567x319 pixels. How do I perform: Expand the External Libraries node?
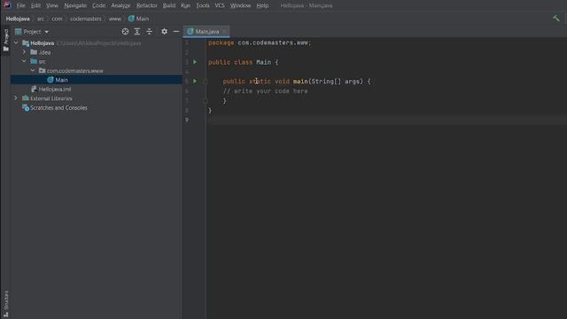tap(16, 98)
